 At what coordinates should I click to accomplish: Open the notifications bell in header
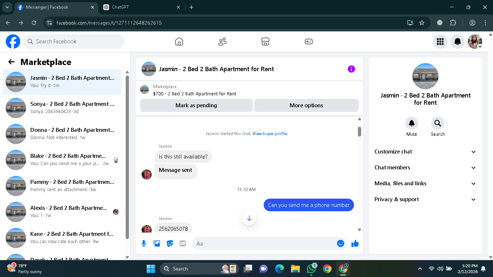pos(458,42)
